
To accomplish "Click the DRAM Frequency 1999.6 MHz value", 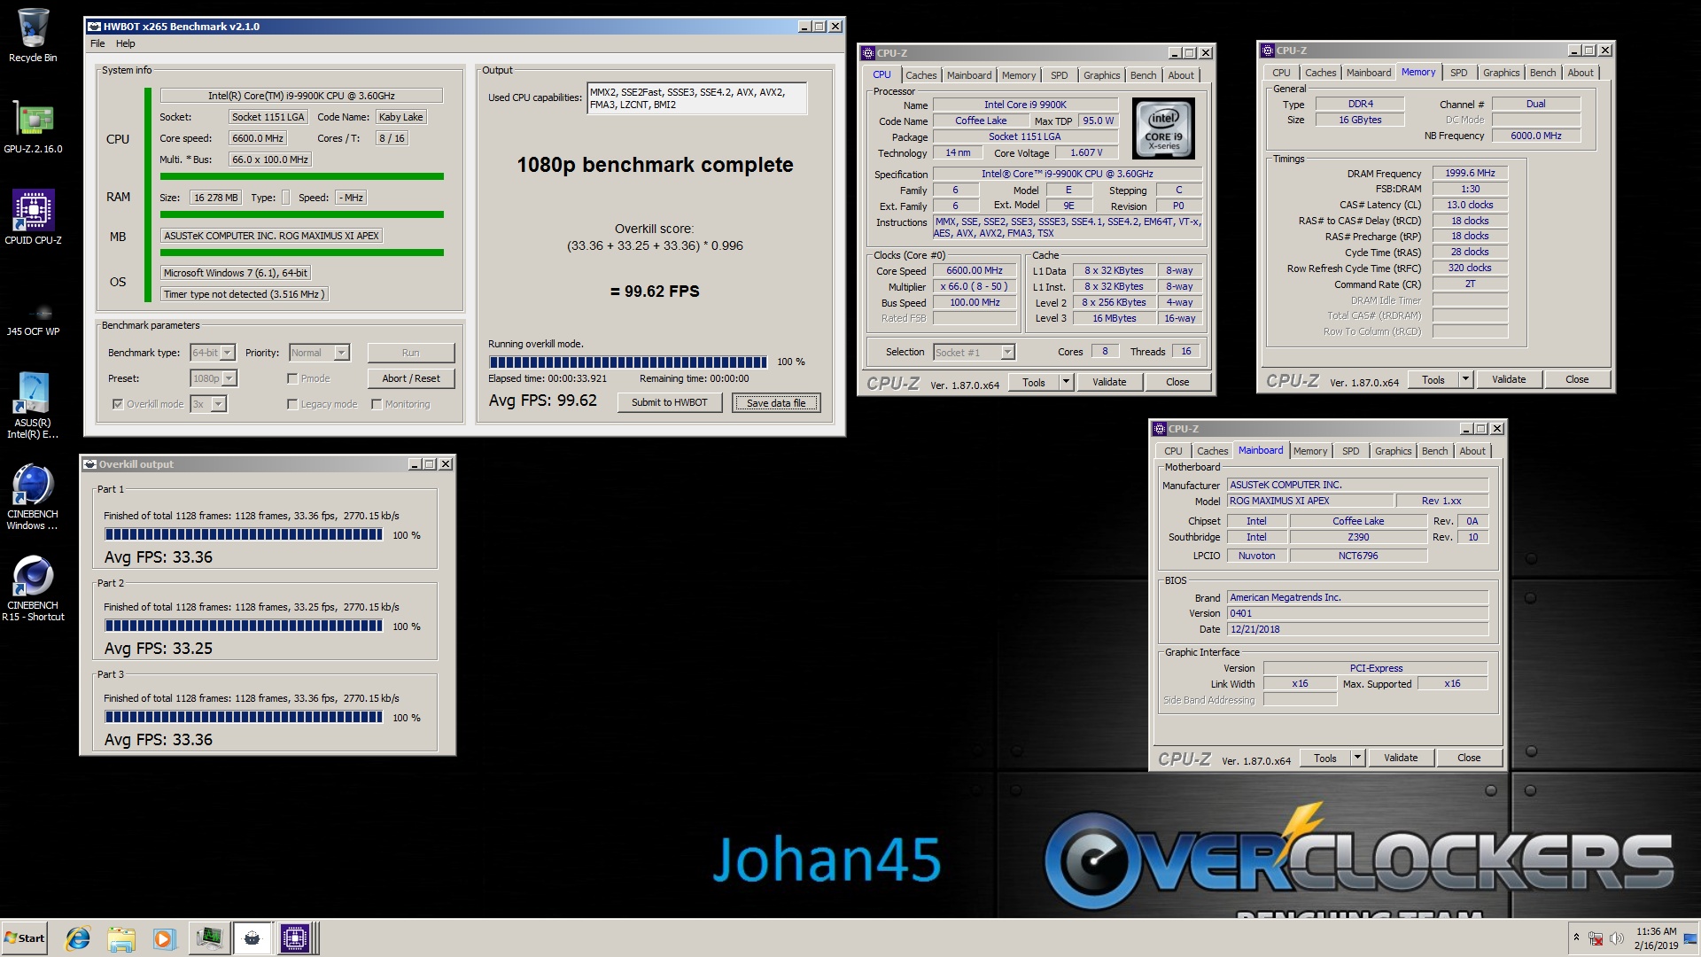I will [1470, 173].
